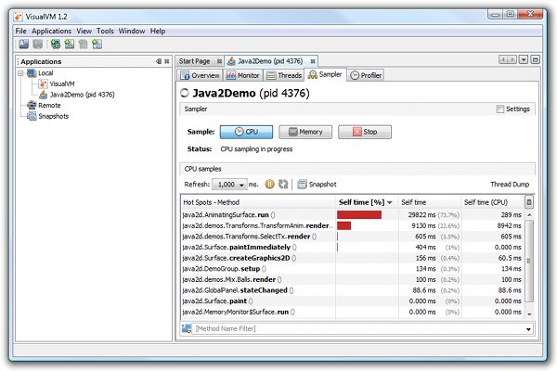Open the Help menu

pyautogui.click(x=158, y=32)
